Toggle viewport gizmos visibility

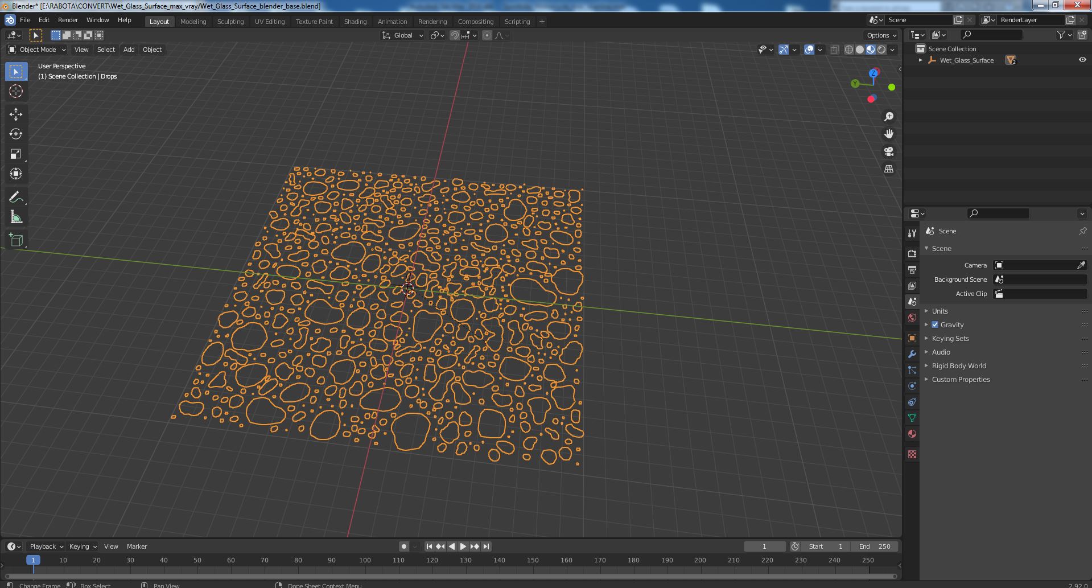point(784,50)
